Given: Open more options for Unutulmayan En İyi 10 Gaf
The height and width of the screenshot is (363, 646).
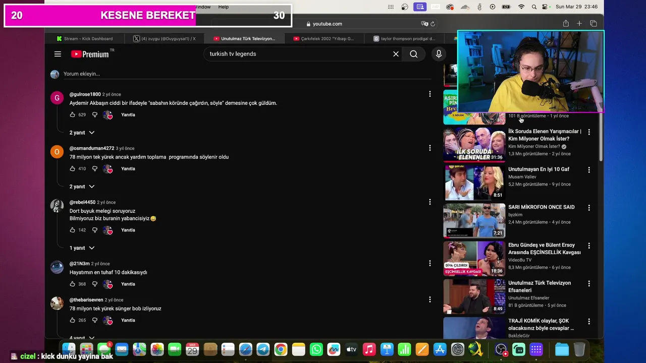Looking at the screenshot, I should (589, 170).
